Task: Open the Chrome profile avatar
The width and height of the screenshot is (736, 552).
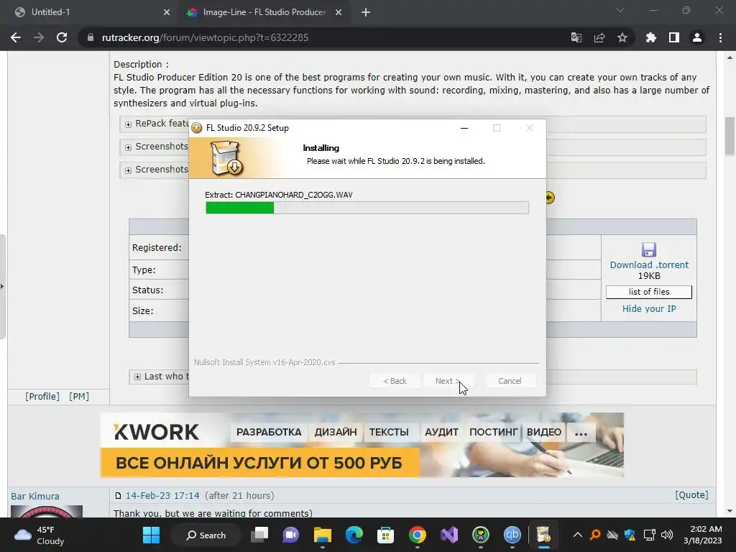Action: tap(697, 37)
